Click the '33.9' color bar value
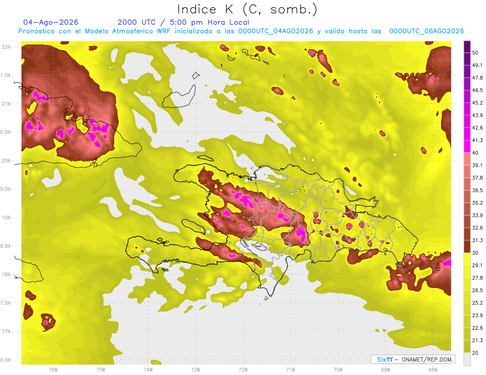 [477, 215]
